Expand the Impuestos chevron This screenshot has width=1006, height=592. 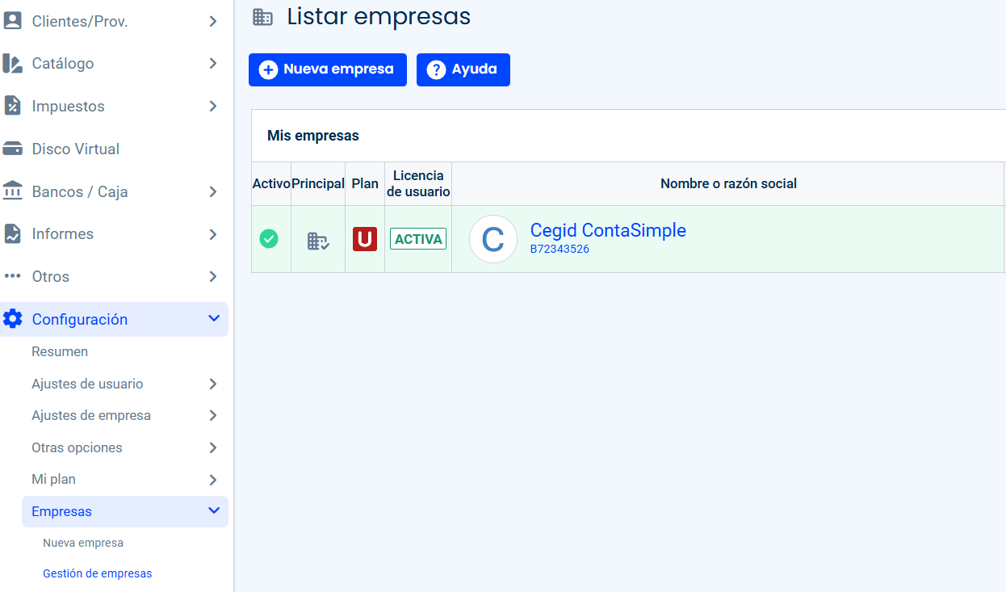coord(212,106)
